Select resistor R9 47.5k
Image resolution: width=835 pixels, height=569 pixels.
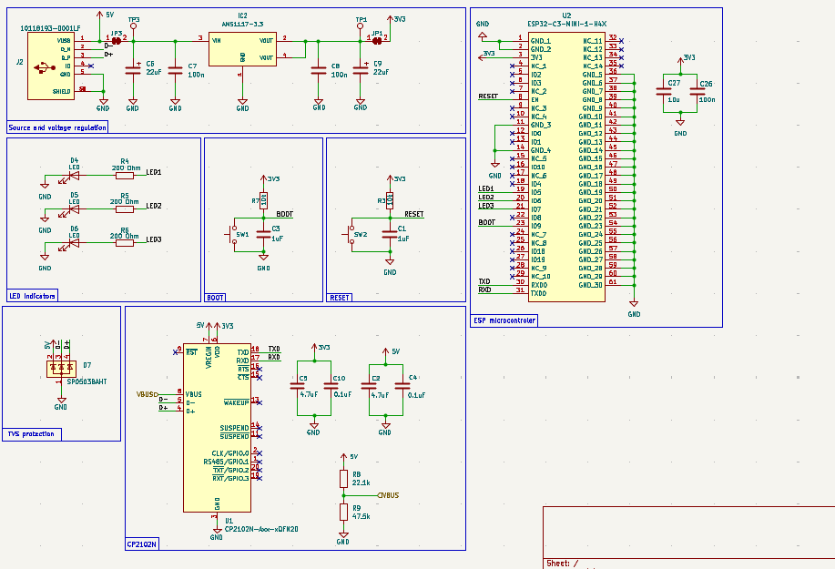(x=343, y=512)
